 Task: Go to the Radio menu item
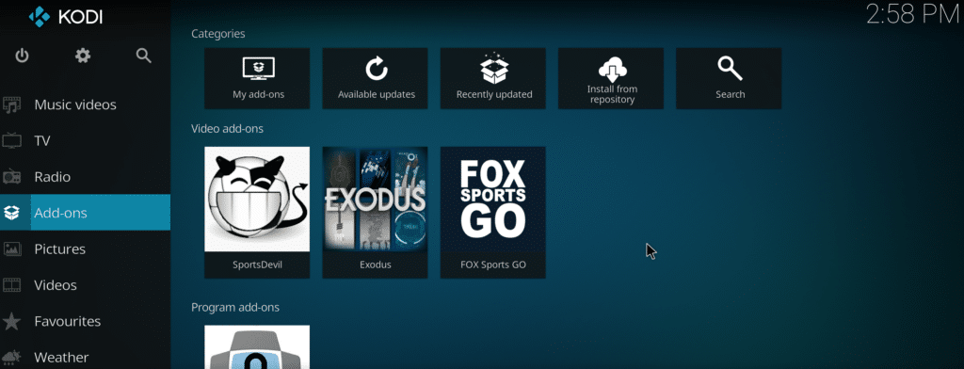coord(85,177)
